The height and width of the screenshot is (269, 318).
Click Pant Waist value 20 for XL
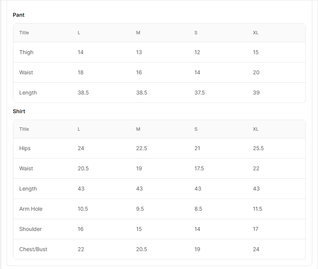256,72
